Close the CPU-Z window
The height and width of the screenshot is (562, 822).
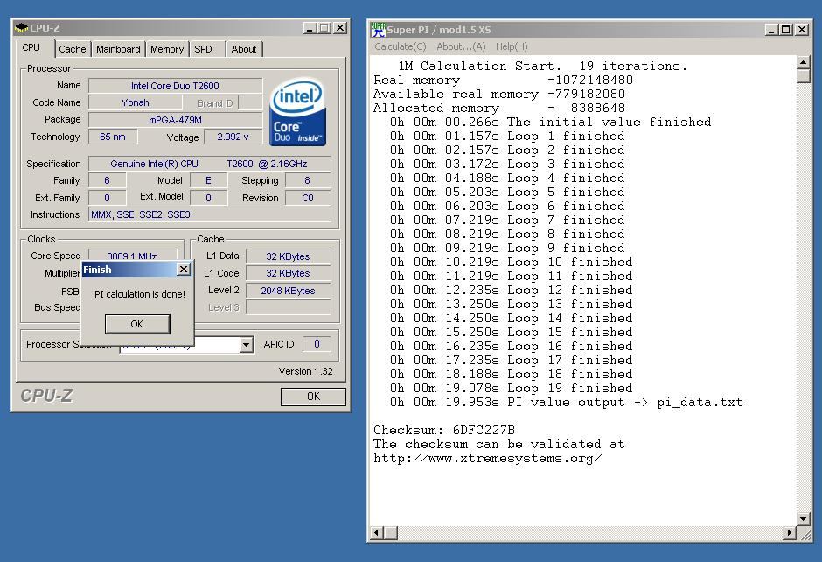coord(340,28)
